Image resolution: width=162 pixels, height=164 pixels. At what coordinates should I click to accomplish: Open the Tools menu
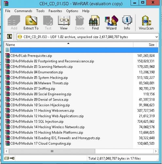pos(40,11)
